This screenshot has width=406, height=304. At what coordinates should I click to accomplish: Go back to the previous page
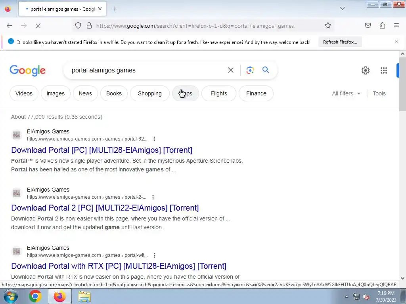click(10, 26)
